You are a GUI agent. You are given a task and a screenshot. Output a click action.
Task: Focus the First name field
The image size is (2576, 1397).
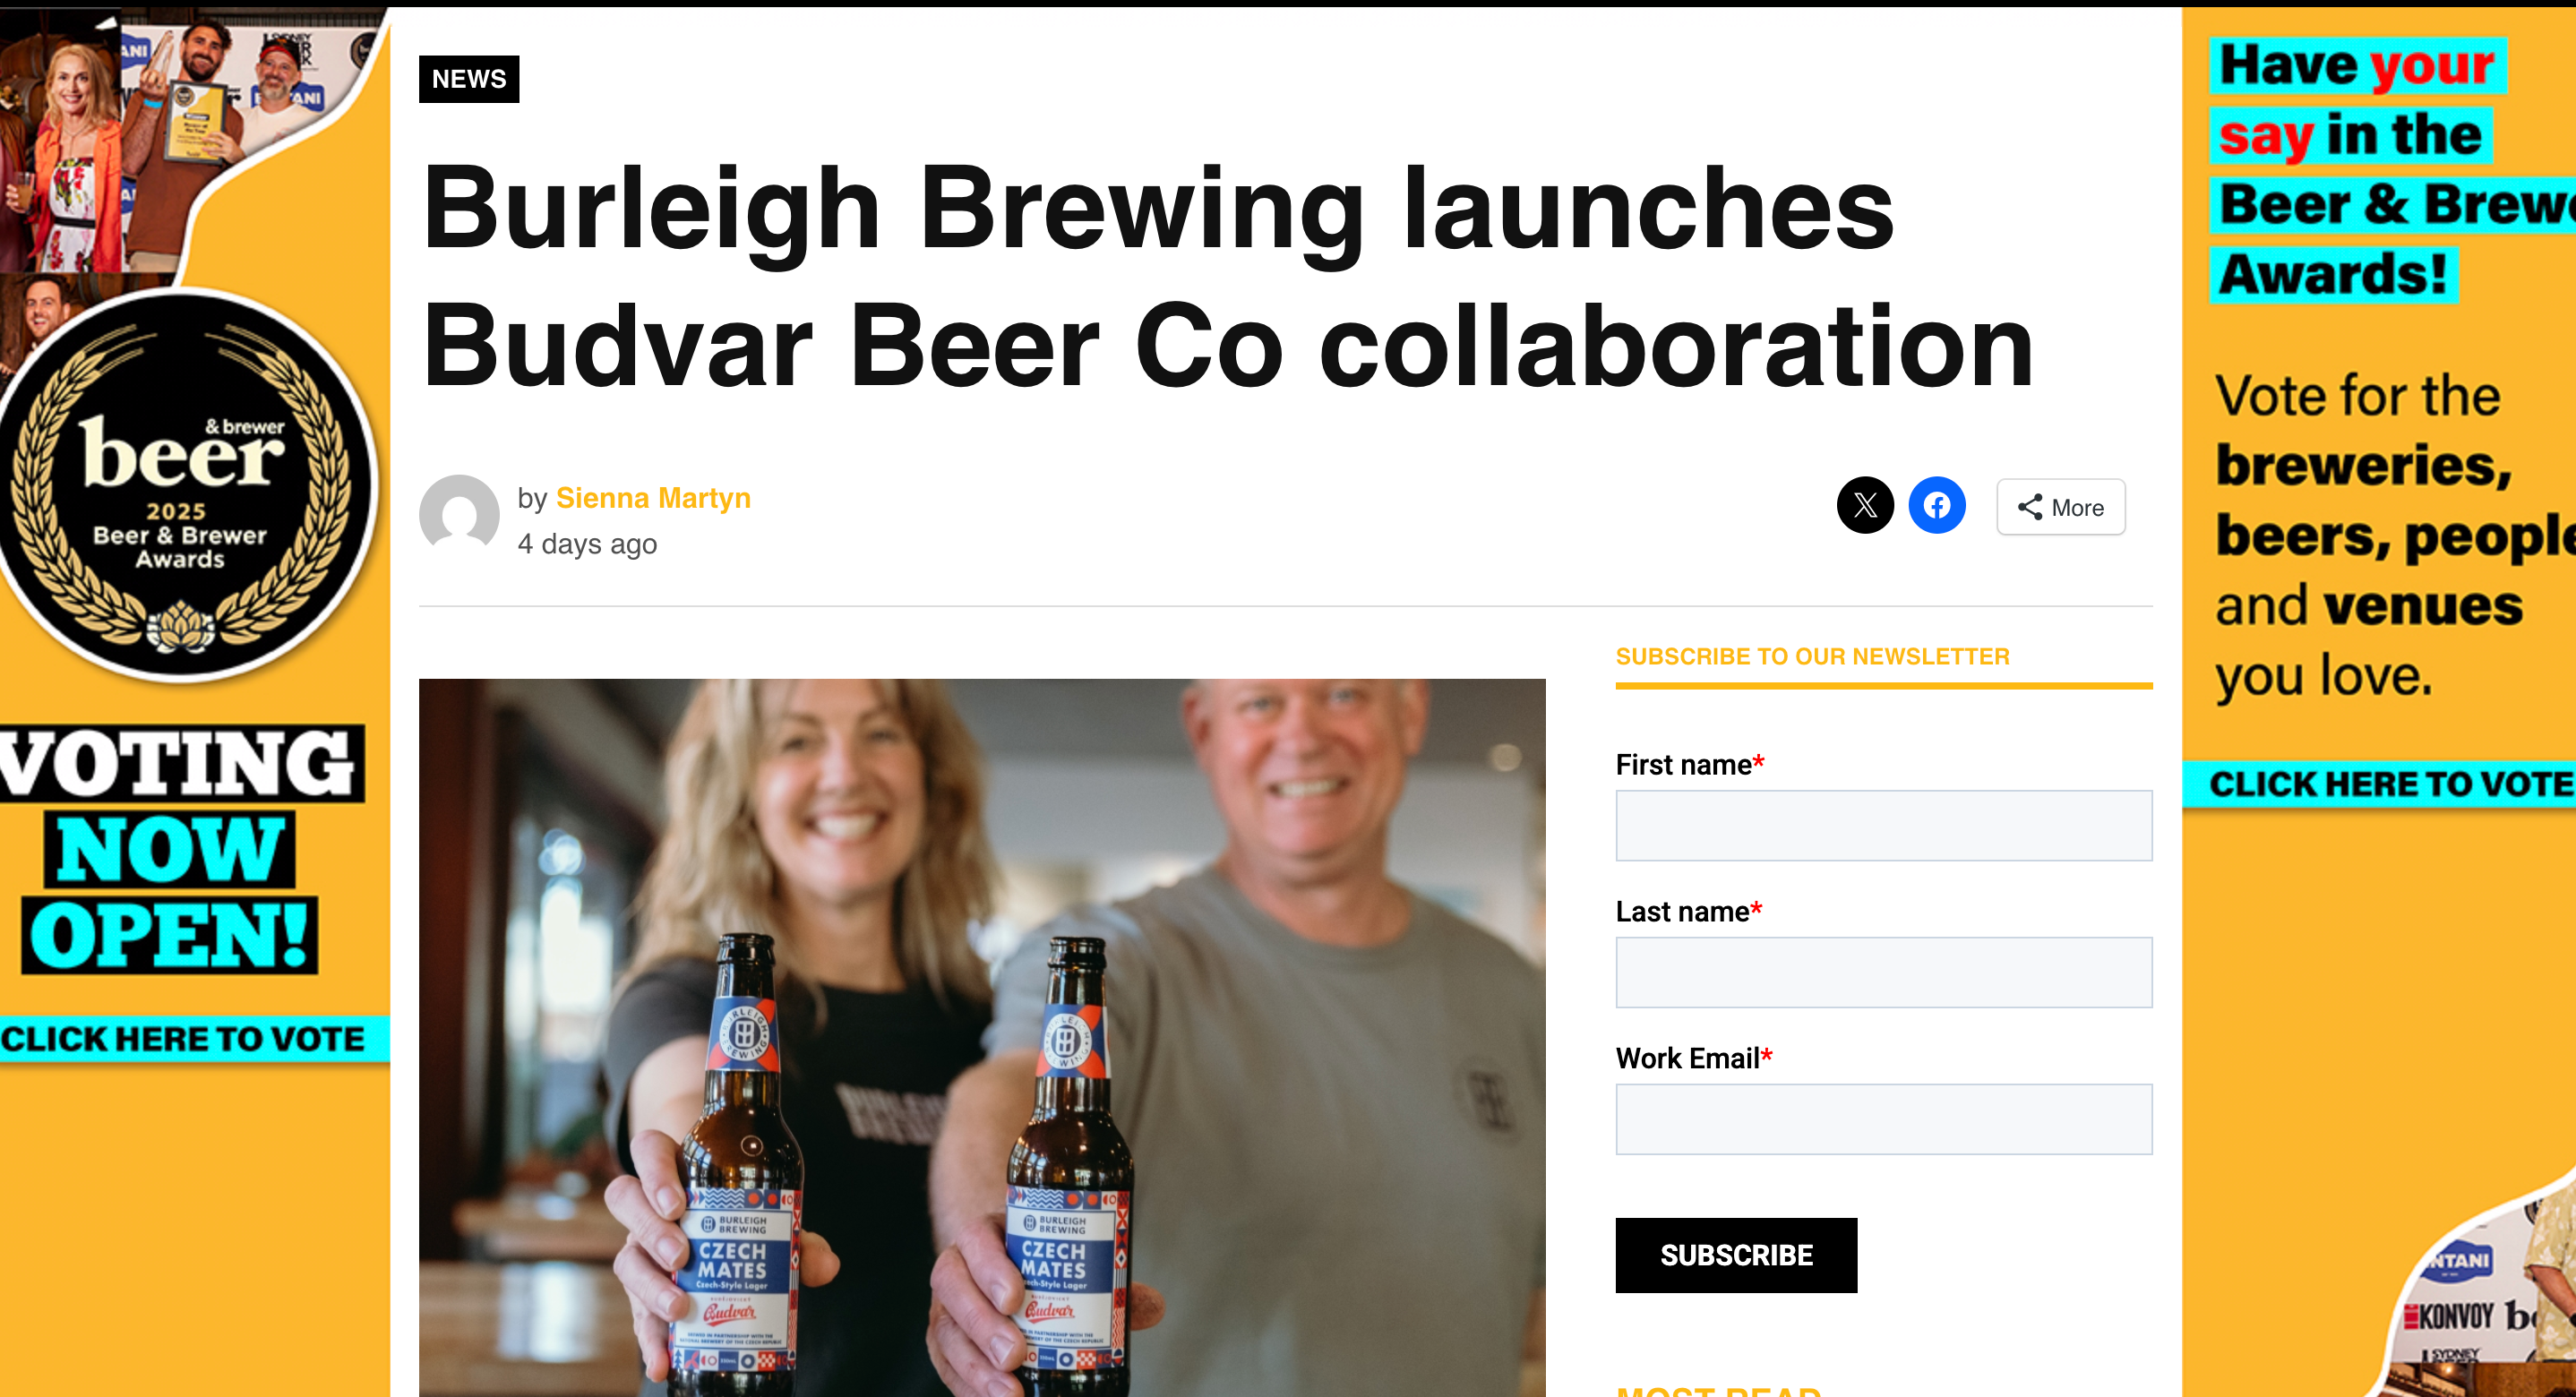tap(1884, 825)
